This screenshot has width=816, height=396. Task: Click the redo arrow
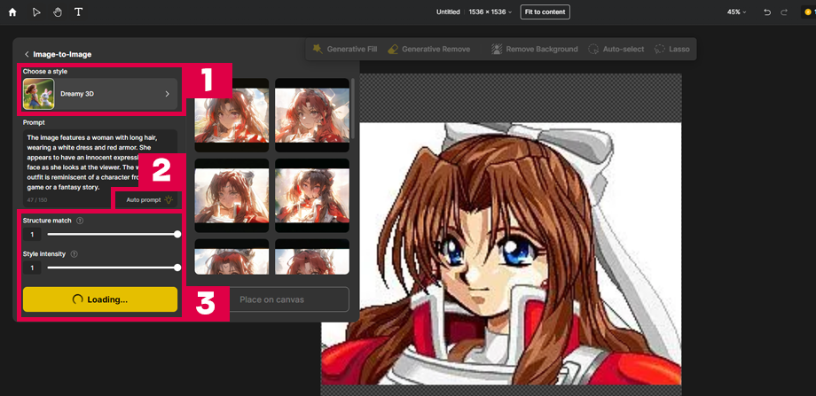[784, 12]
